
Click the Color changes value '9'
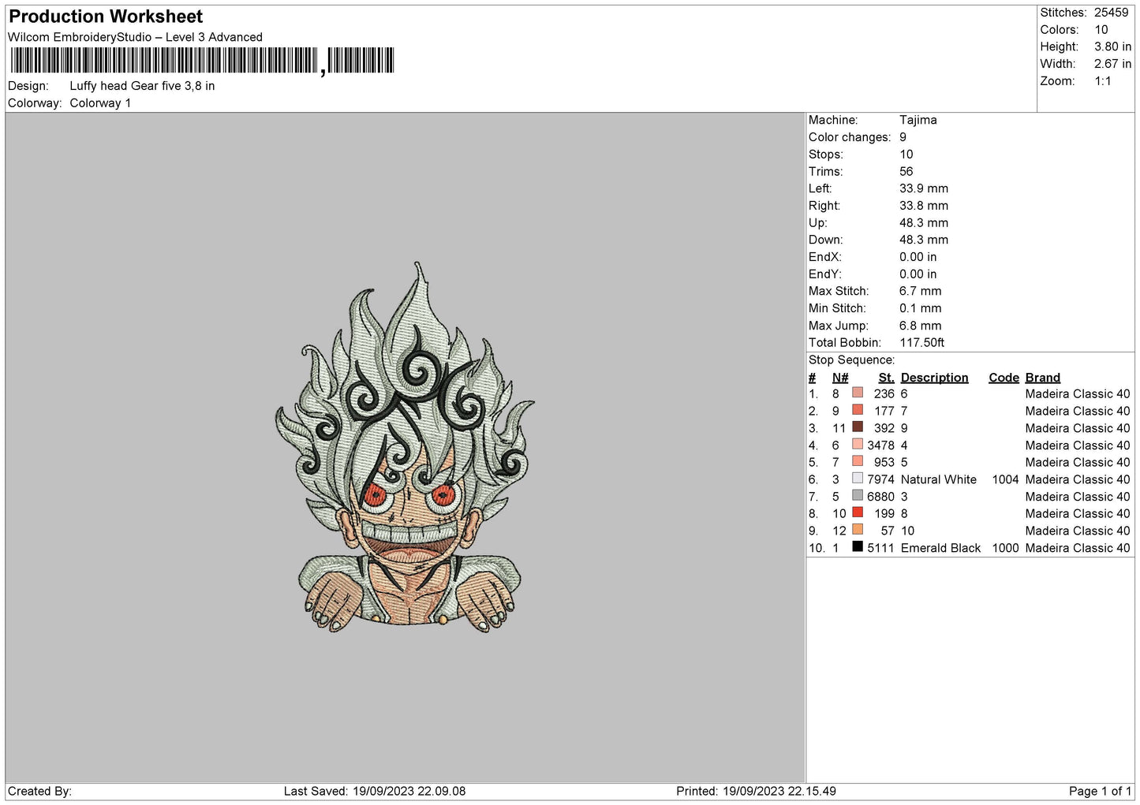pos(903,137)
